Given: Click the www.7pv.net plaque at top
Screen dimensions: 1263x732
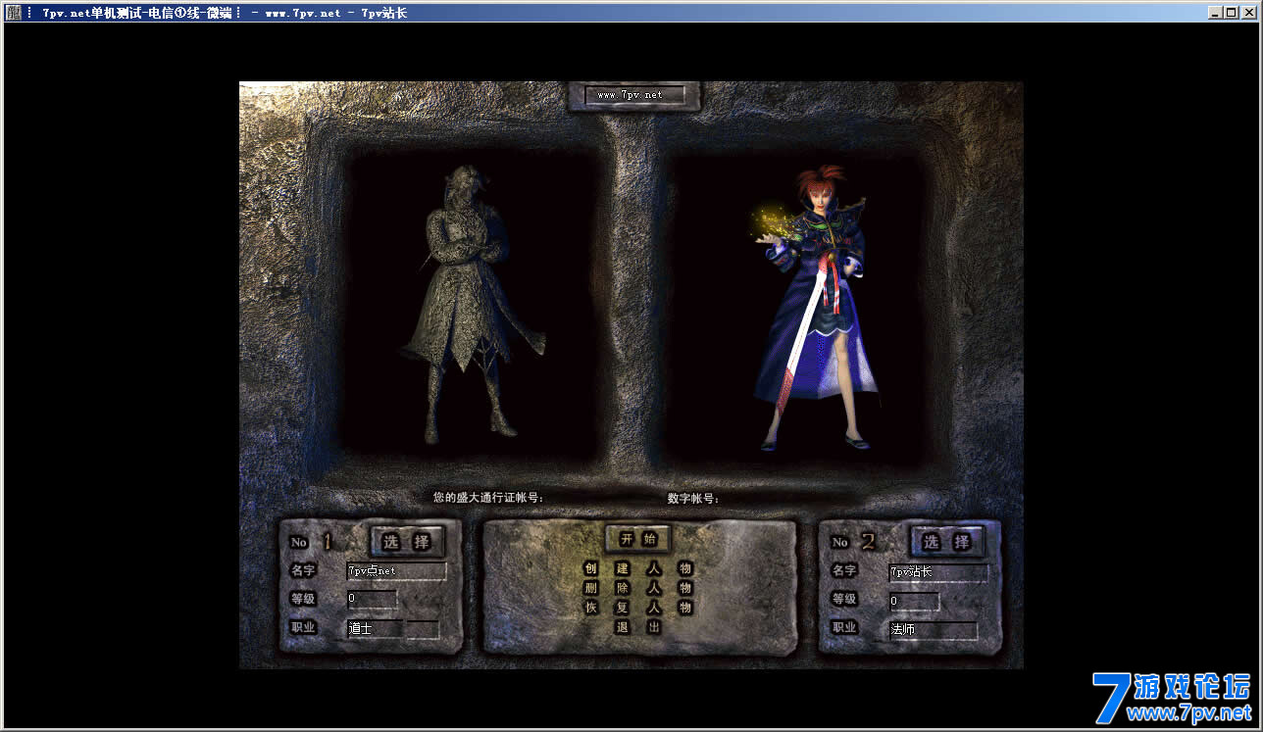Looking at the screenshot, I should [x=634, y=95].
